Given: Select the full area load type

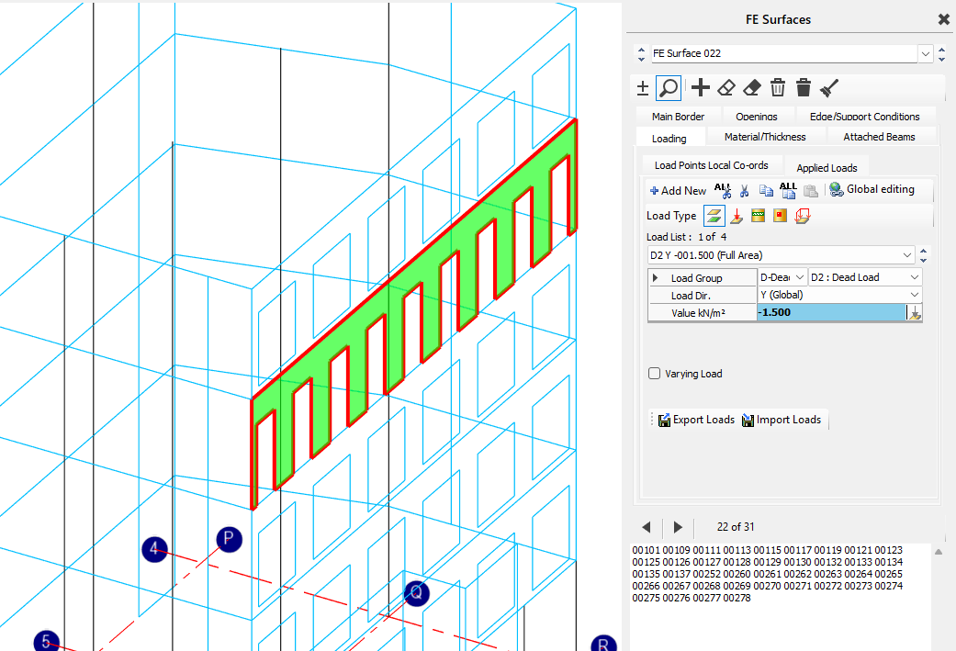Looking at the screenshot, I should 714,216.
